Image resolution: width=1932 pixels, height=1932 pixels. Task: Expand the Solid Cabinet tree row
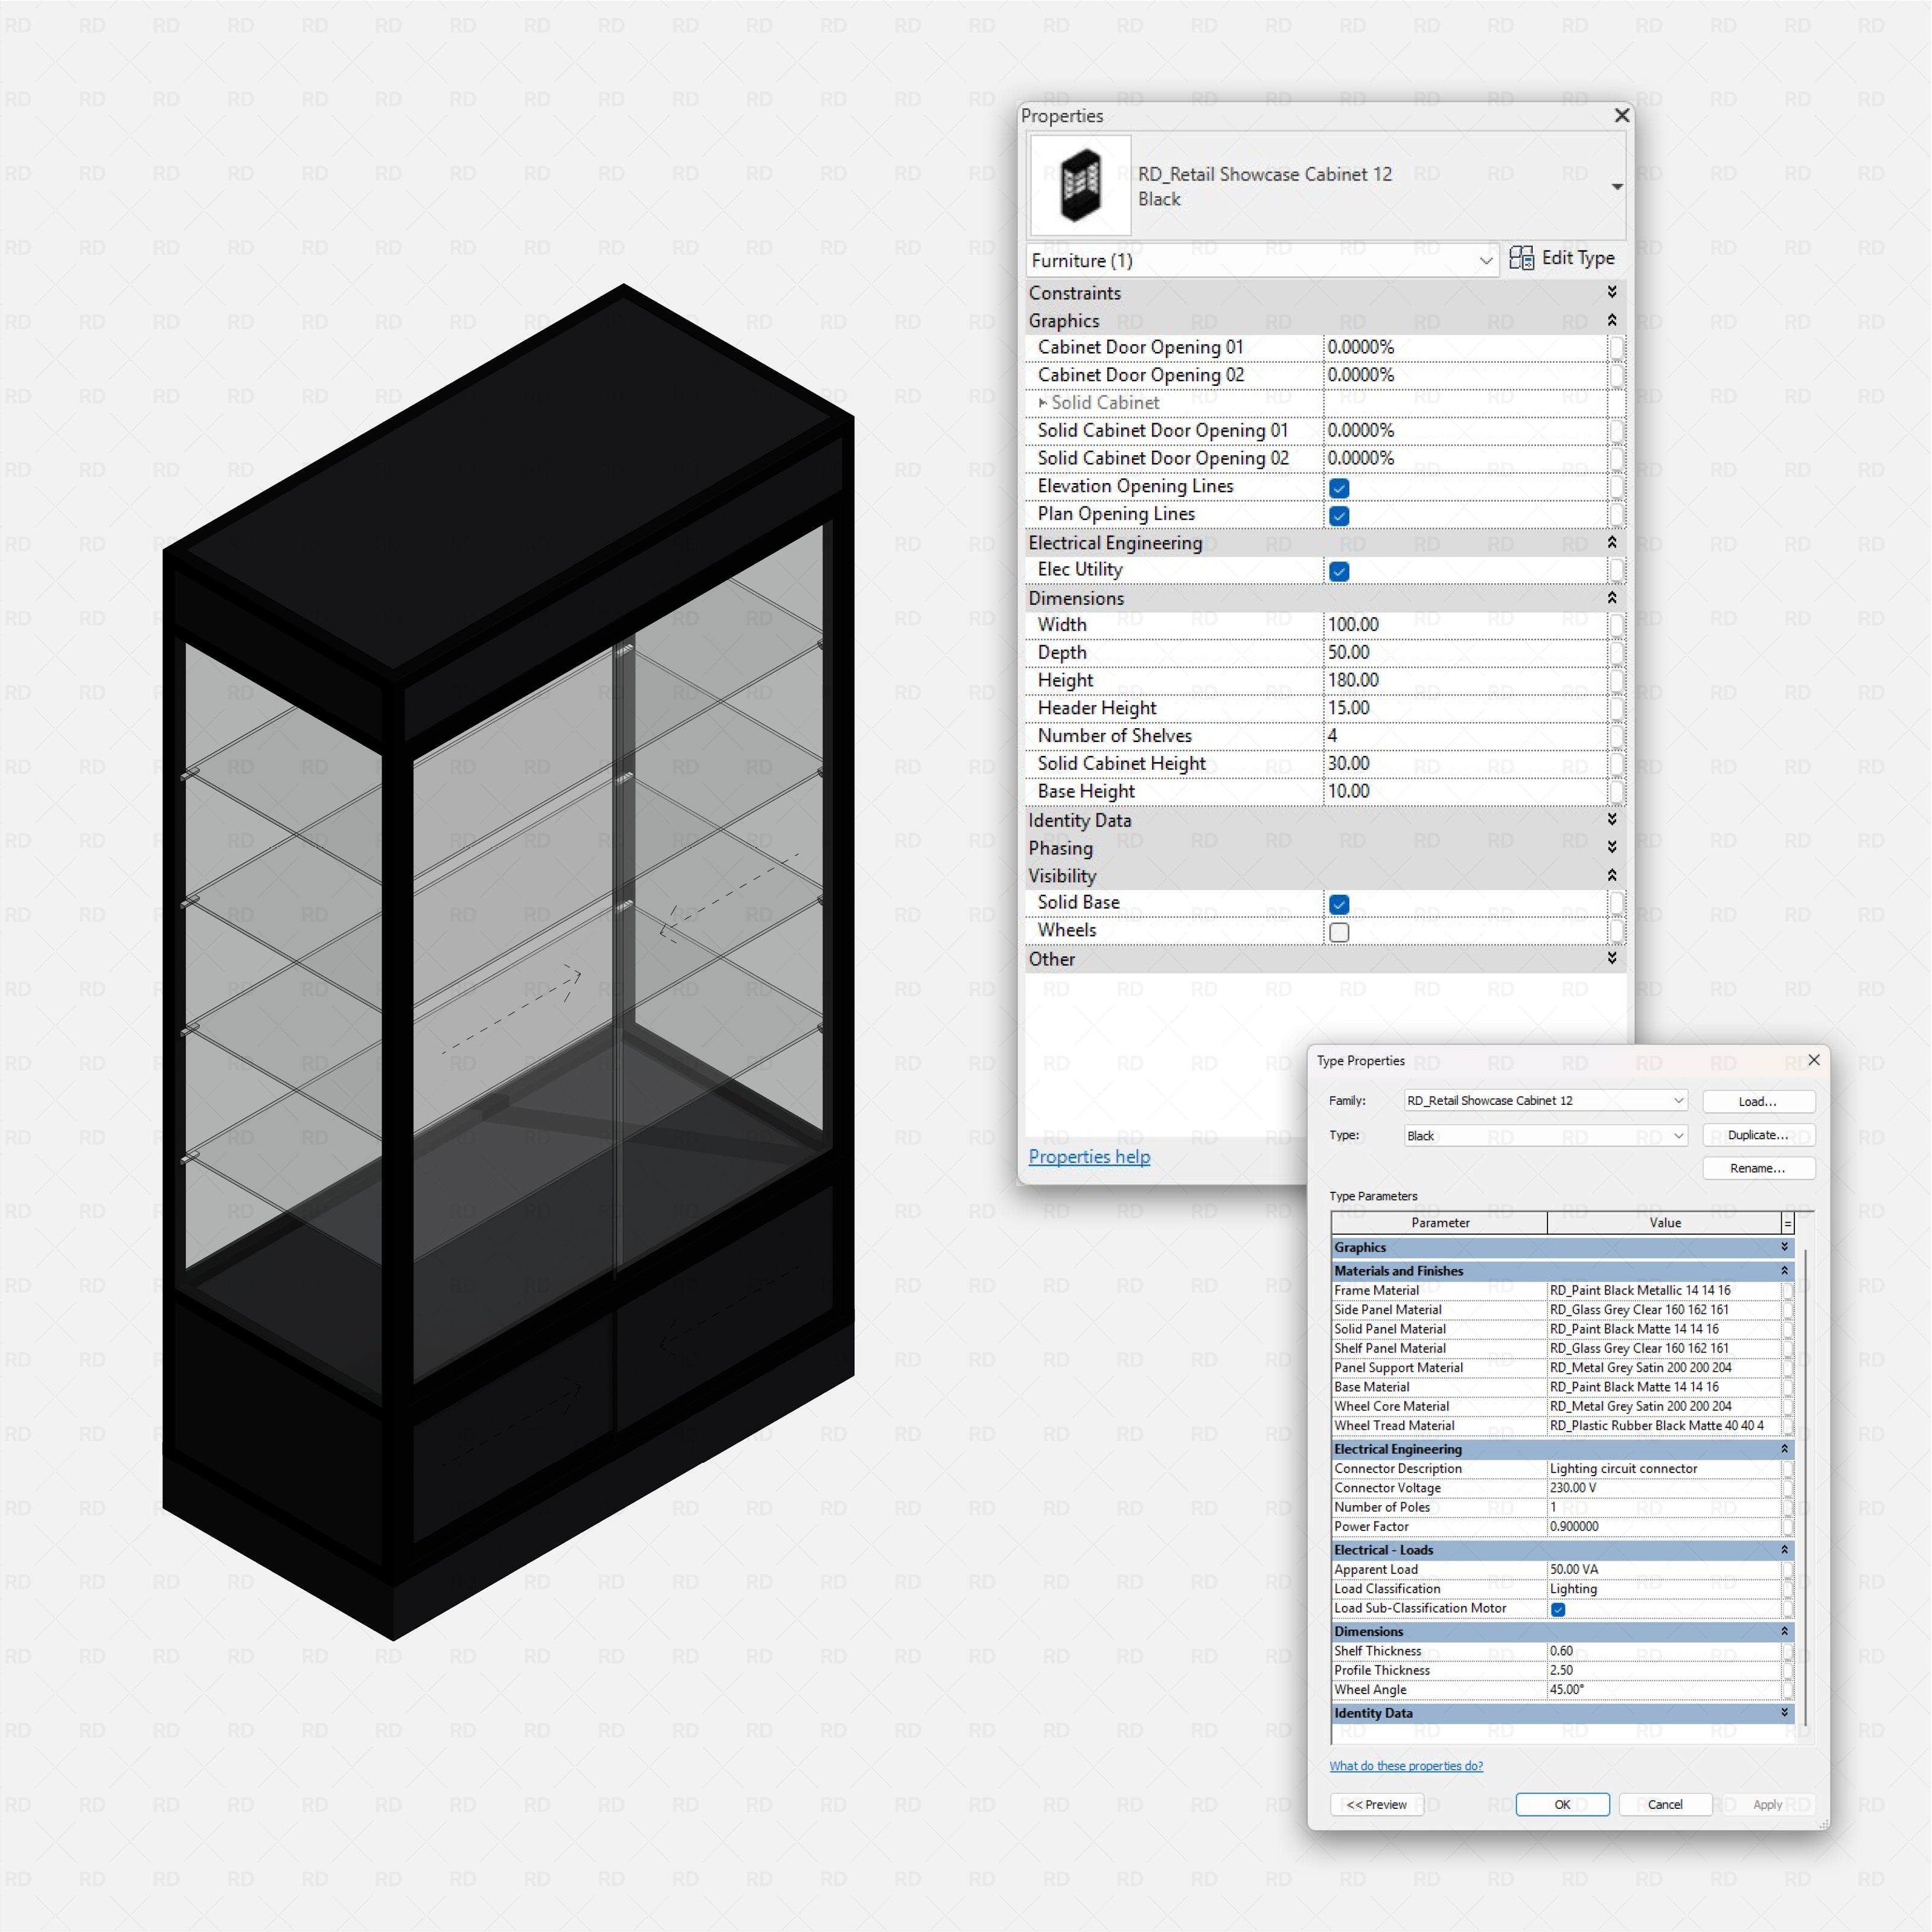[x=1042, y=402]
